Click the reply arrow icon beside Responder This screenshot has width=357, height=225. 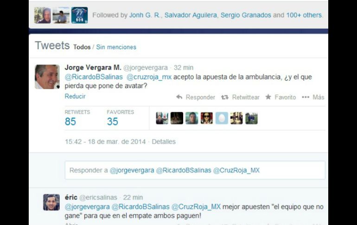[179, 97]
